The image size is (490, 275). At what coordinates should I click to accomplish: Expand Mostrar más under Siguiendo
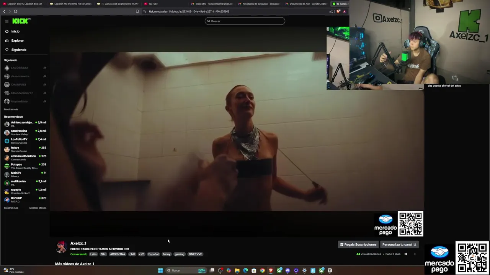point(11,109)
